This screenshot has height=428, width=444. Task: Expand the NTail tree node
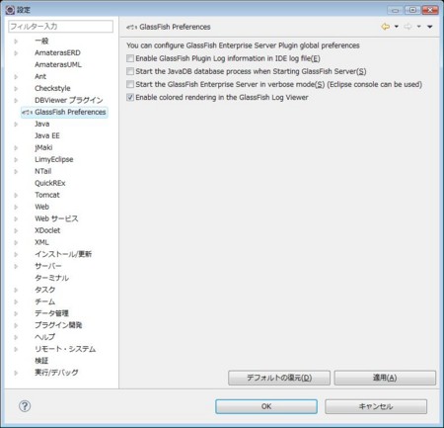tap(16, 172)
